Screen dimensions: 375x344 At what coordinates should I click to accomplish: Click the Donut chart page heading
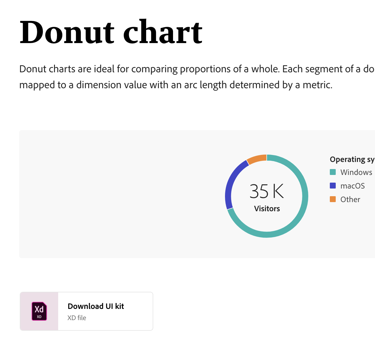pyautogui.click(x=111, y=32)
